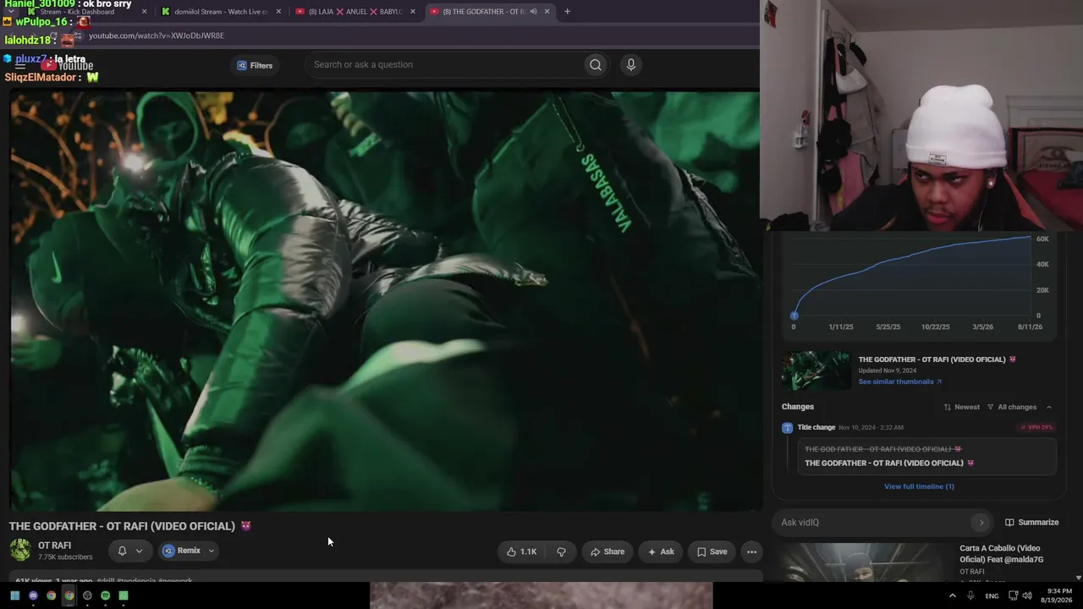Click the "Title change" entry label
This screenshot has height=609, width=1083.
pyautogui.click(x=816, y=428)
